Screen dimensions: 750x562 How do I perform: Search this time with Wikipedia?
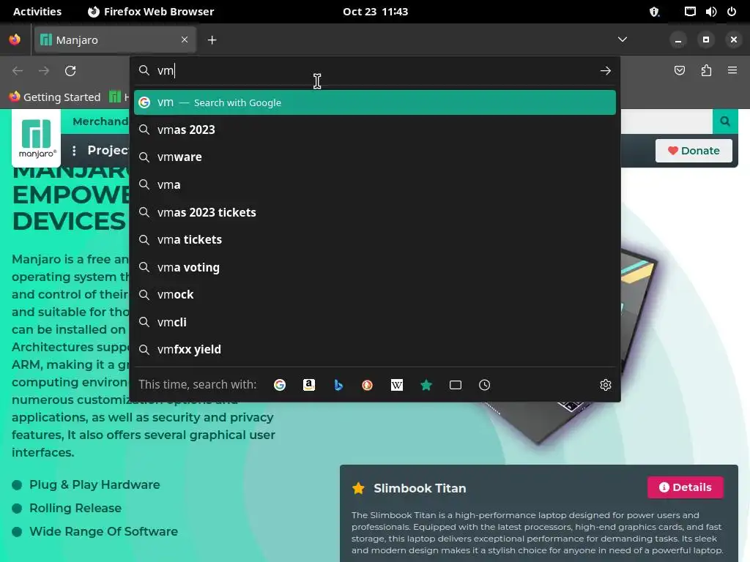point(397,385)
